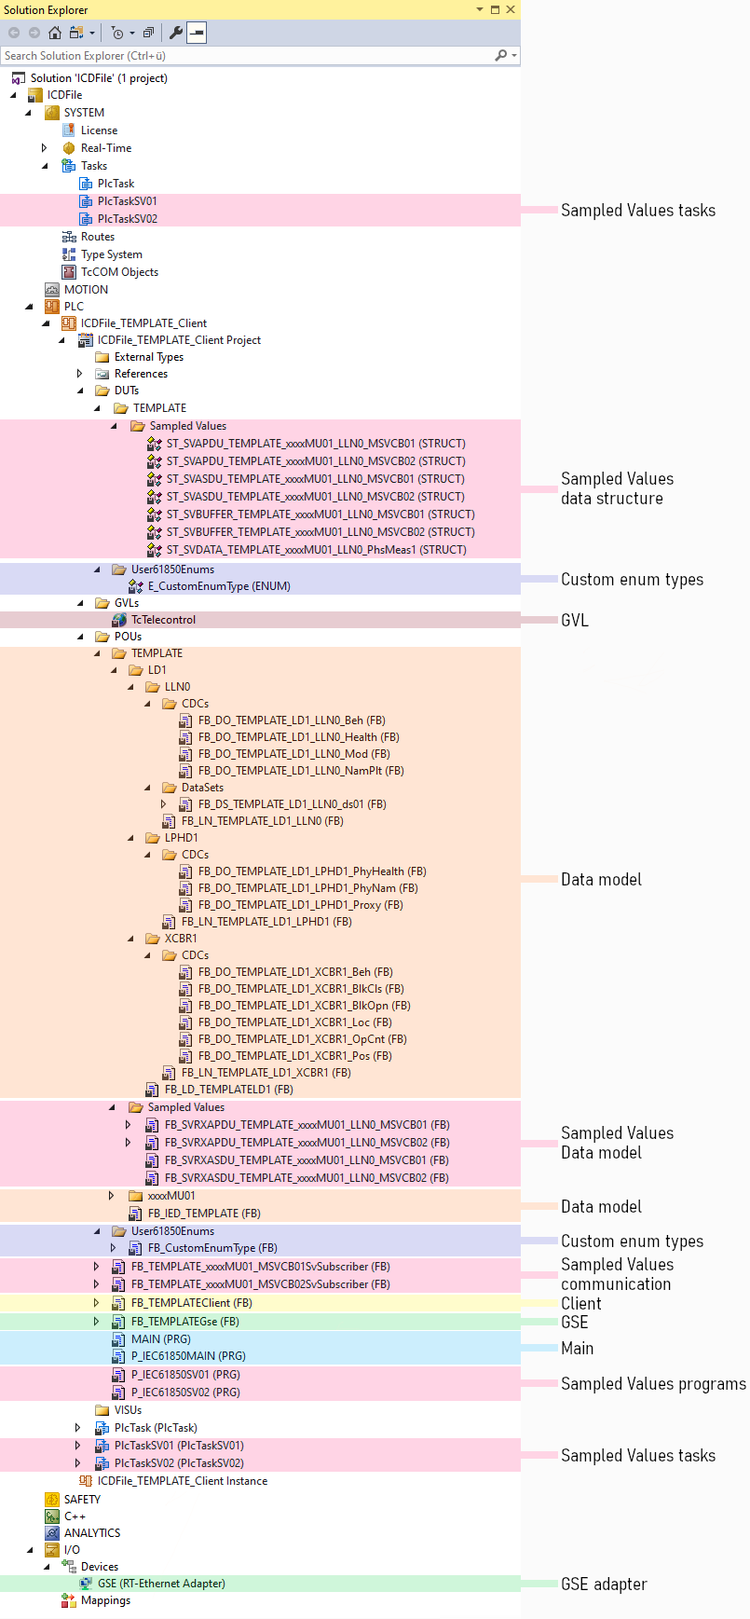Click the Forward navigation arrow

pyautogui.click(x=34, y=33)
